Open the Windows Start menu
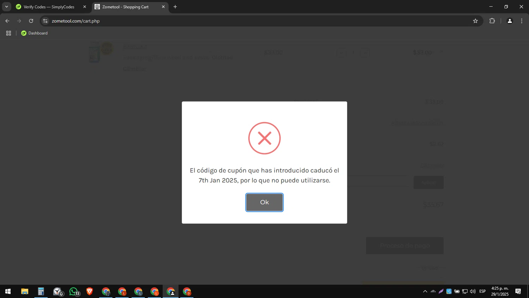This screenshot has height=298, width=529. (8, 291)
